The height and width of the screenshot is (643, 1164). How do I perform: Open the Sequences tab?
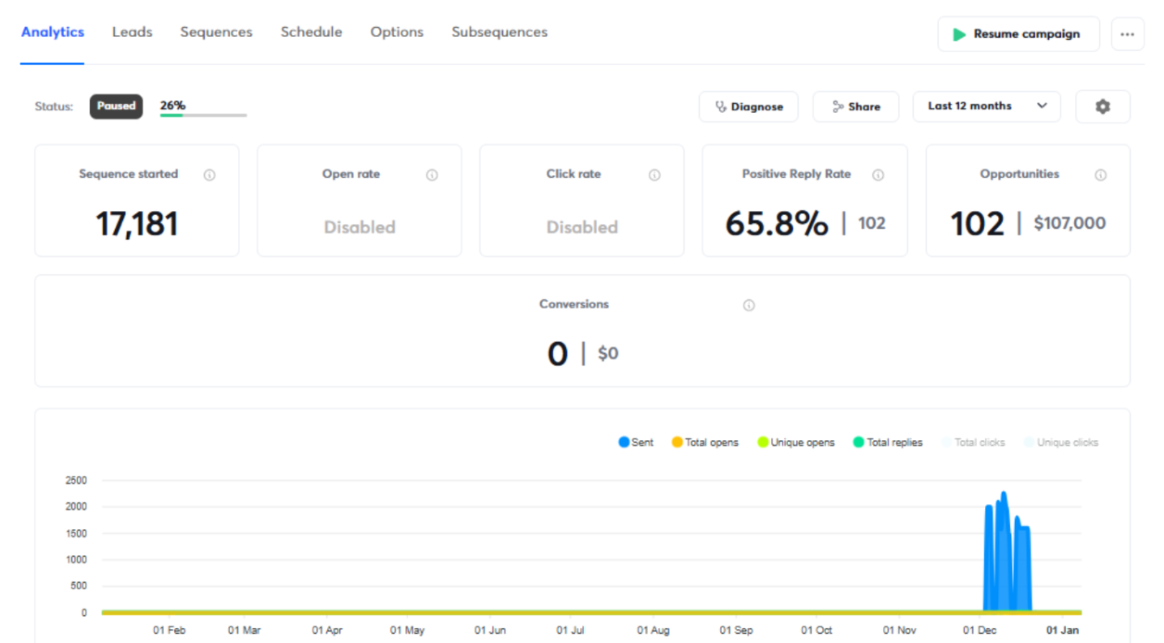pos(216,32)
